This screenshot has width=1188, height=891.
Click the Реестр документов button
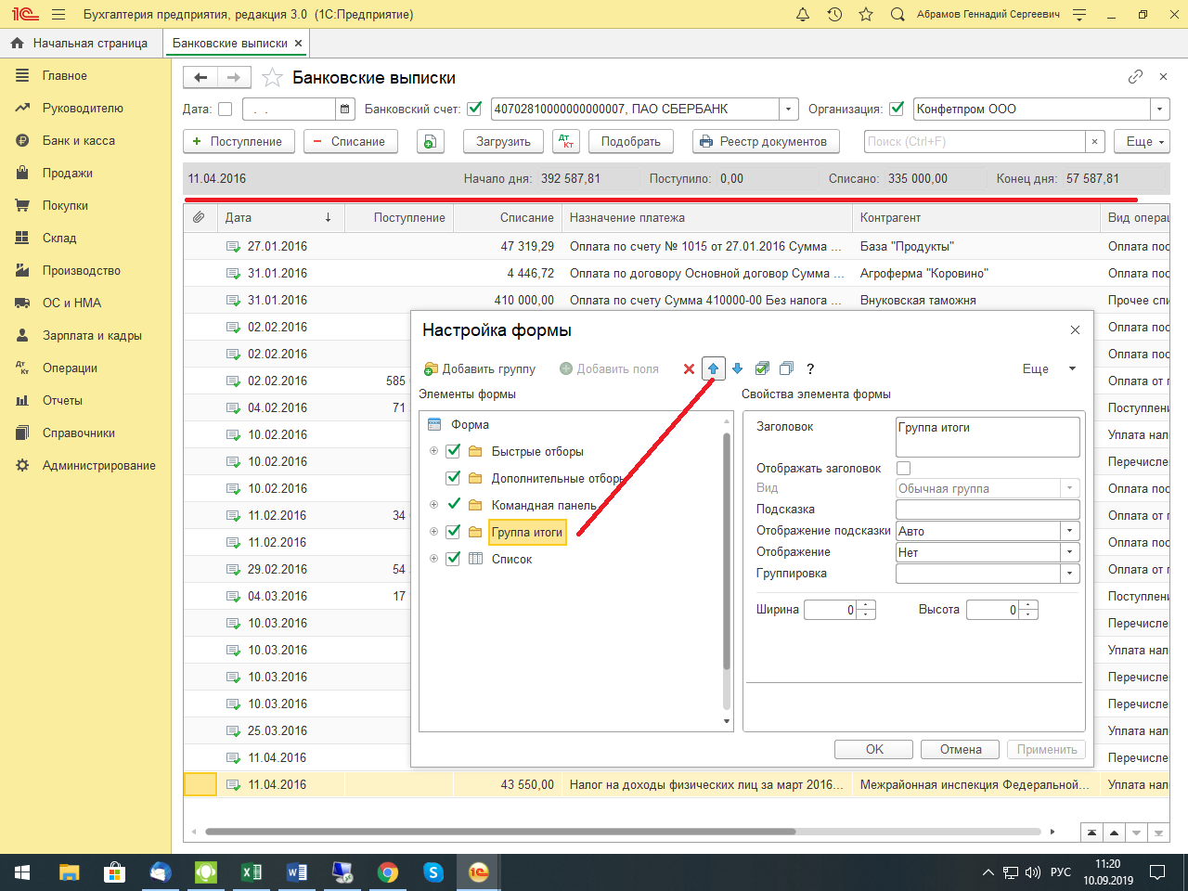point(765,142)
